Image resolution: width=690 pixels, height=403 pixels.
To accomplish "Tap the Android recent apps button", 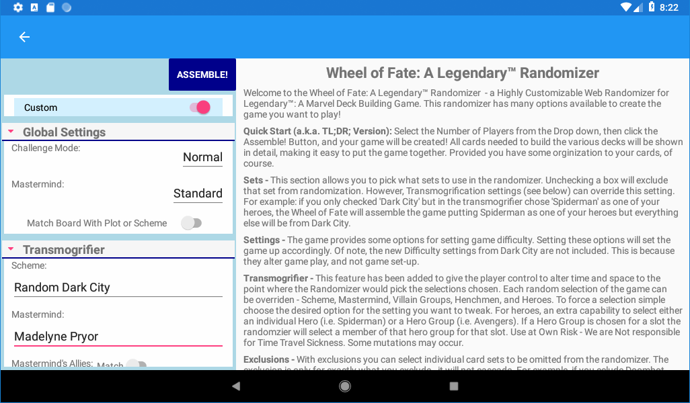I will (454, 386).
